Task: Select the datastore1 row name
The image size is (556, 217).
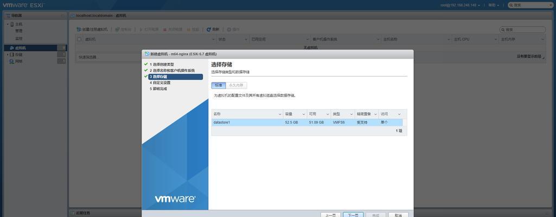Action: pos(222,122)
